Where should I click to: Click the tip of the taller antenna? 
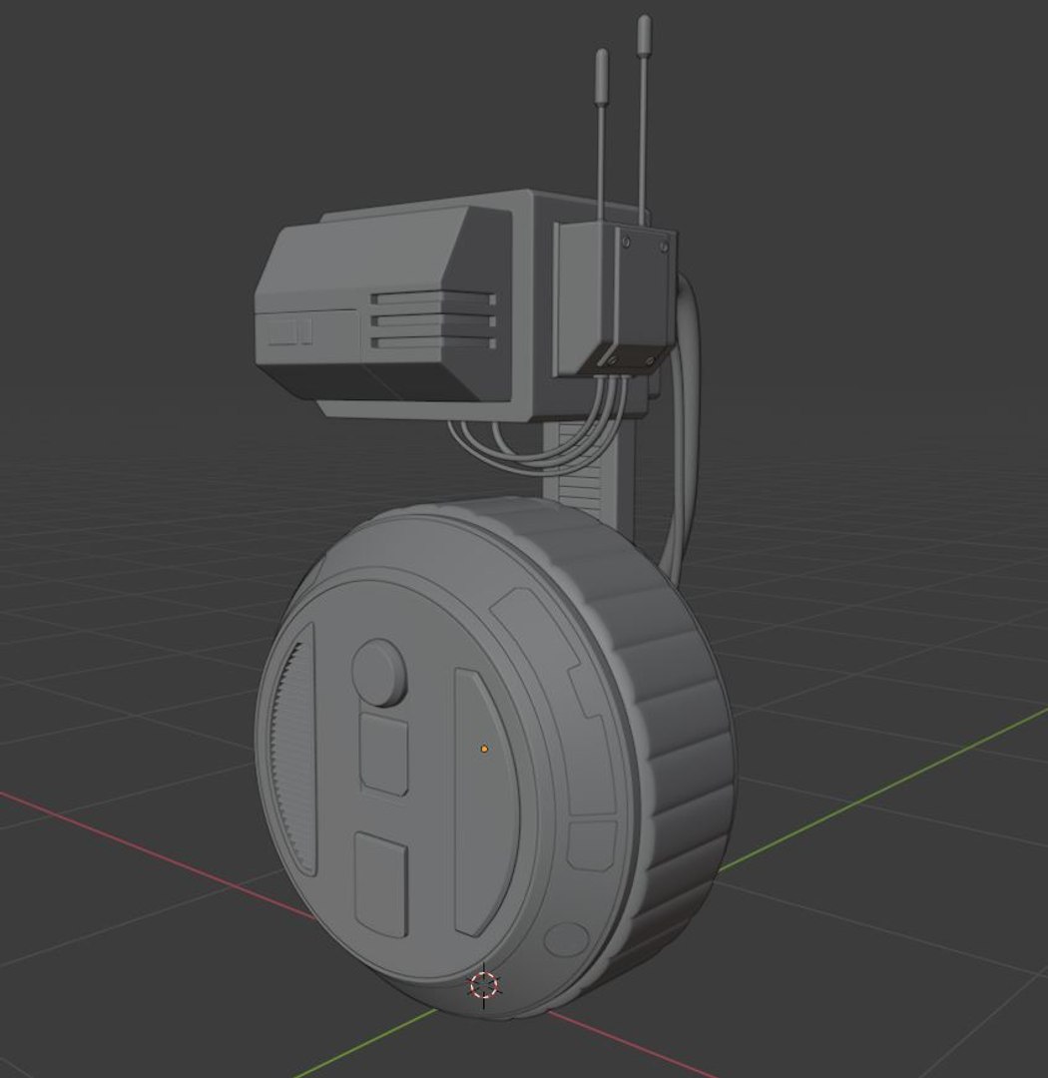pyautogui.click(x=644, y=37)
